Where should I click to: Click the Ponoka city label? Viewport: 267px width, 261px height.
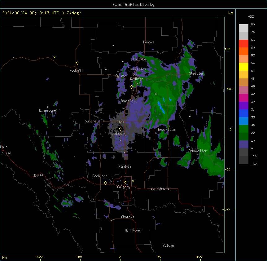point(149,42)
